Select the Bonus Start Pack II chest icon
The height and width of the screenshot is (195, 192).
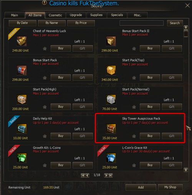(111, 41)
